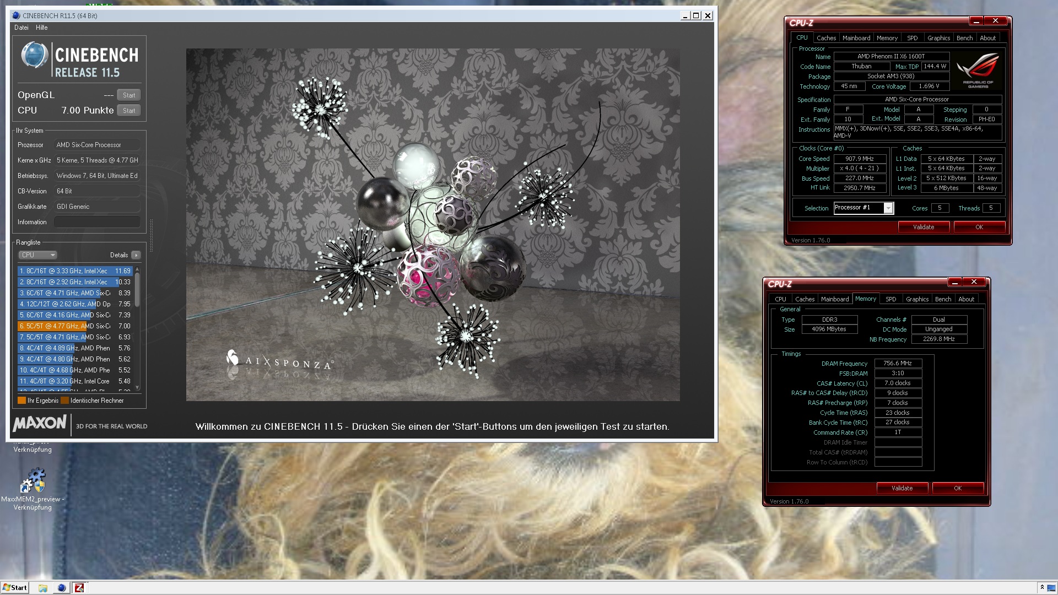Image resolution: width=1058 pixels, height=595 pixels.
Task: Select ranking row 11 Intel Core 5.48
Action: pos(75,381)
